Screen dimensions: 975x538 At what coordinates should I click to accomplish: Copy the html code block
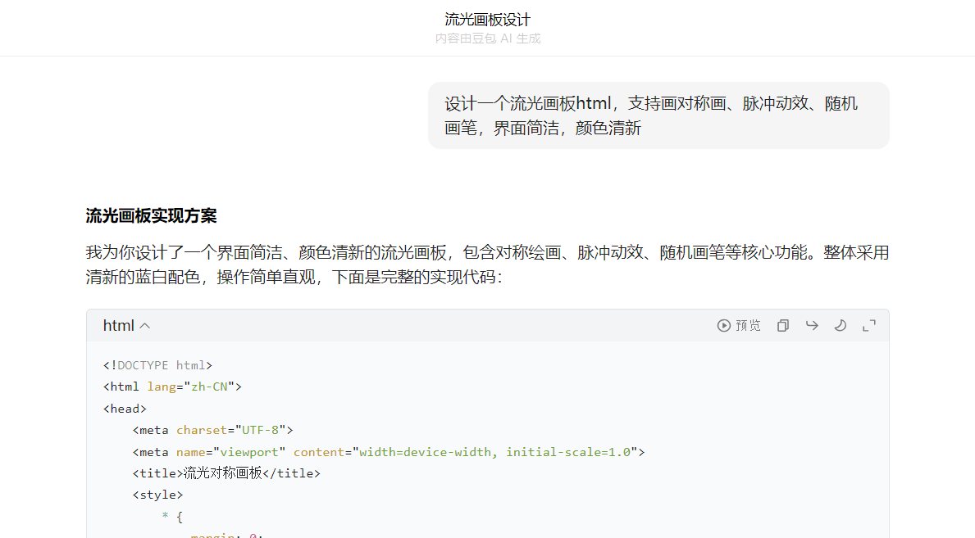(x=783, y=326)
